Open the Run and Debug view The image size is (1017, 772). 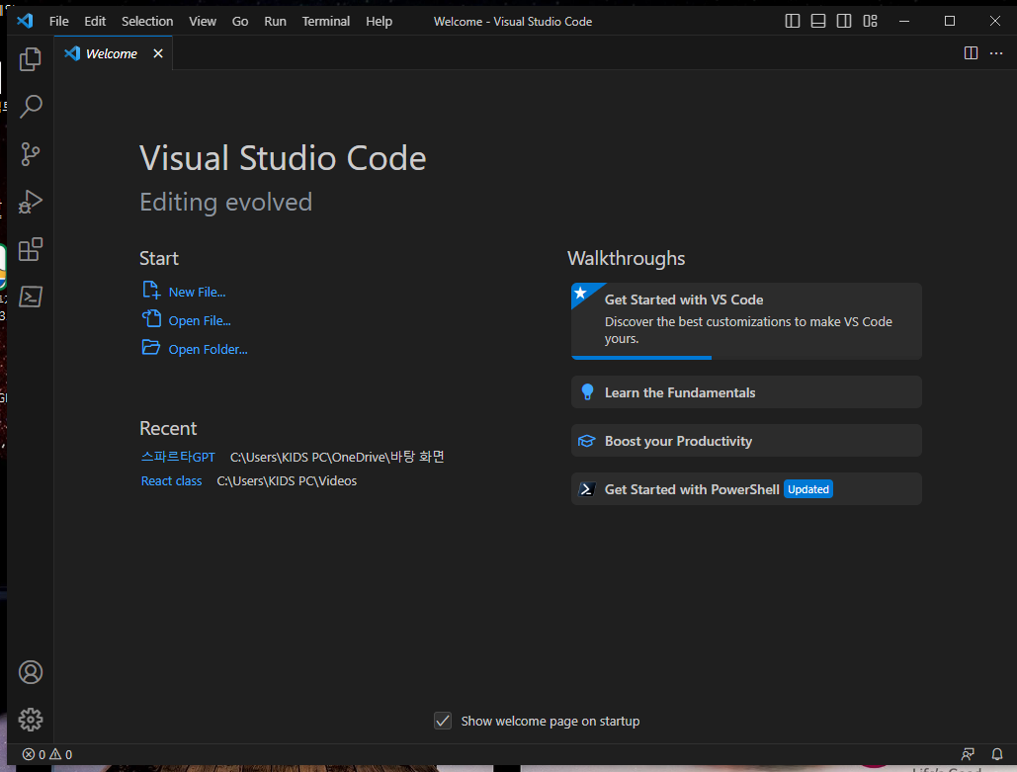point(30,202)
